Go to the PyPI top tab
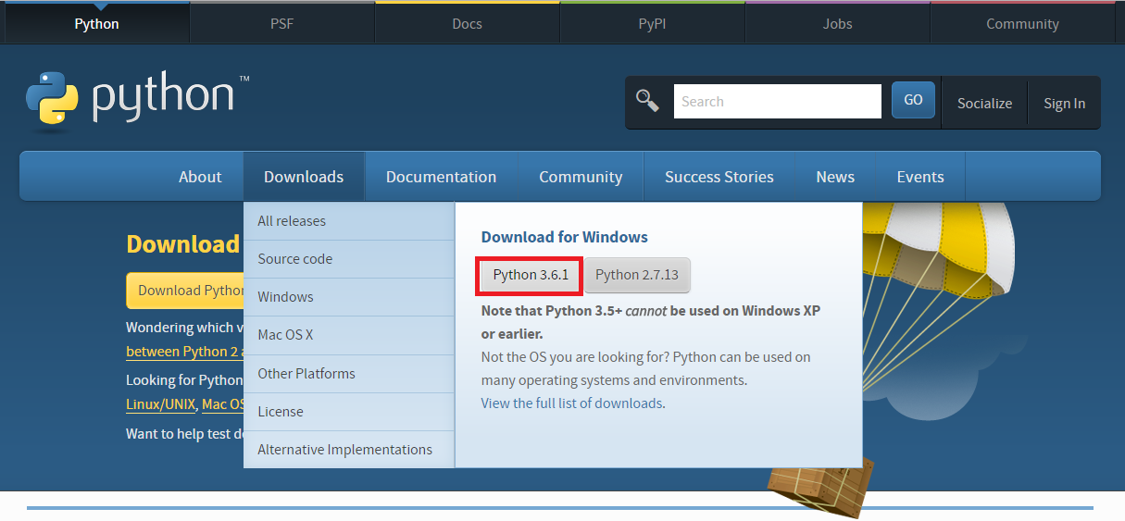The width and height of the screenshot is (1125, 521). tap(652, 24)
